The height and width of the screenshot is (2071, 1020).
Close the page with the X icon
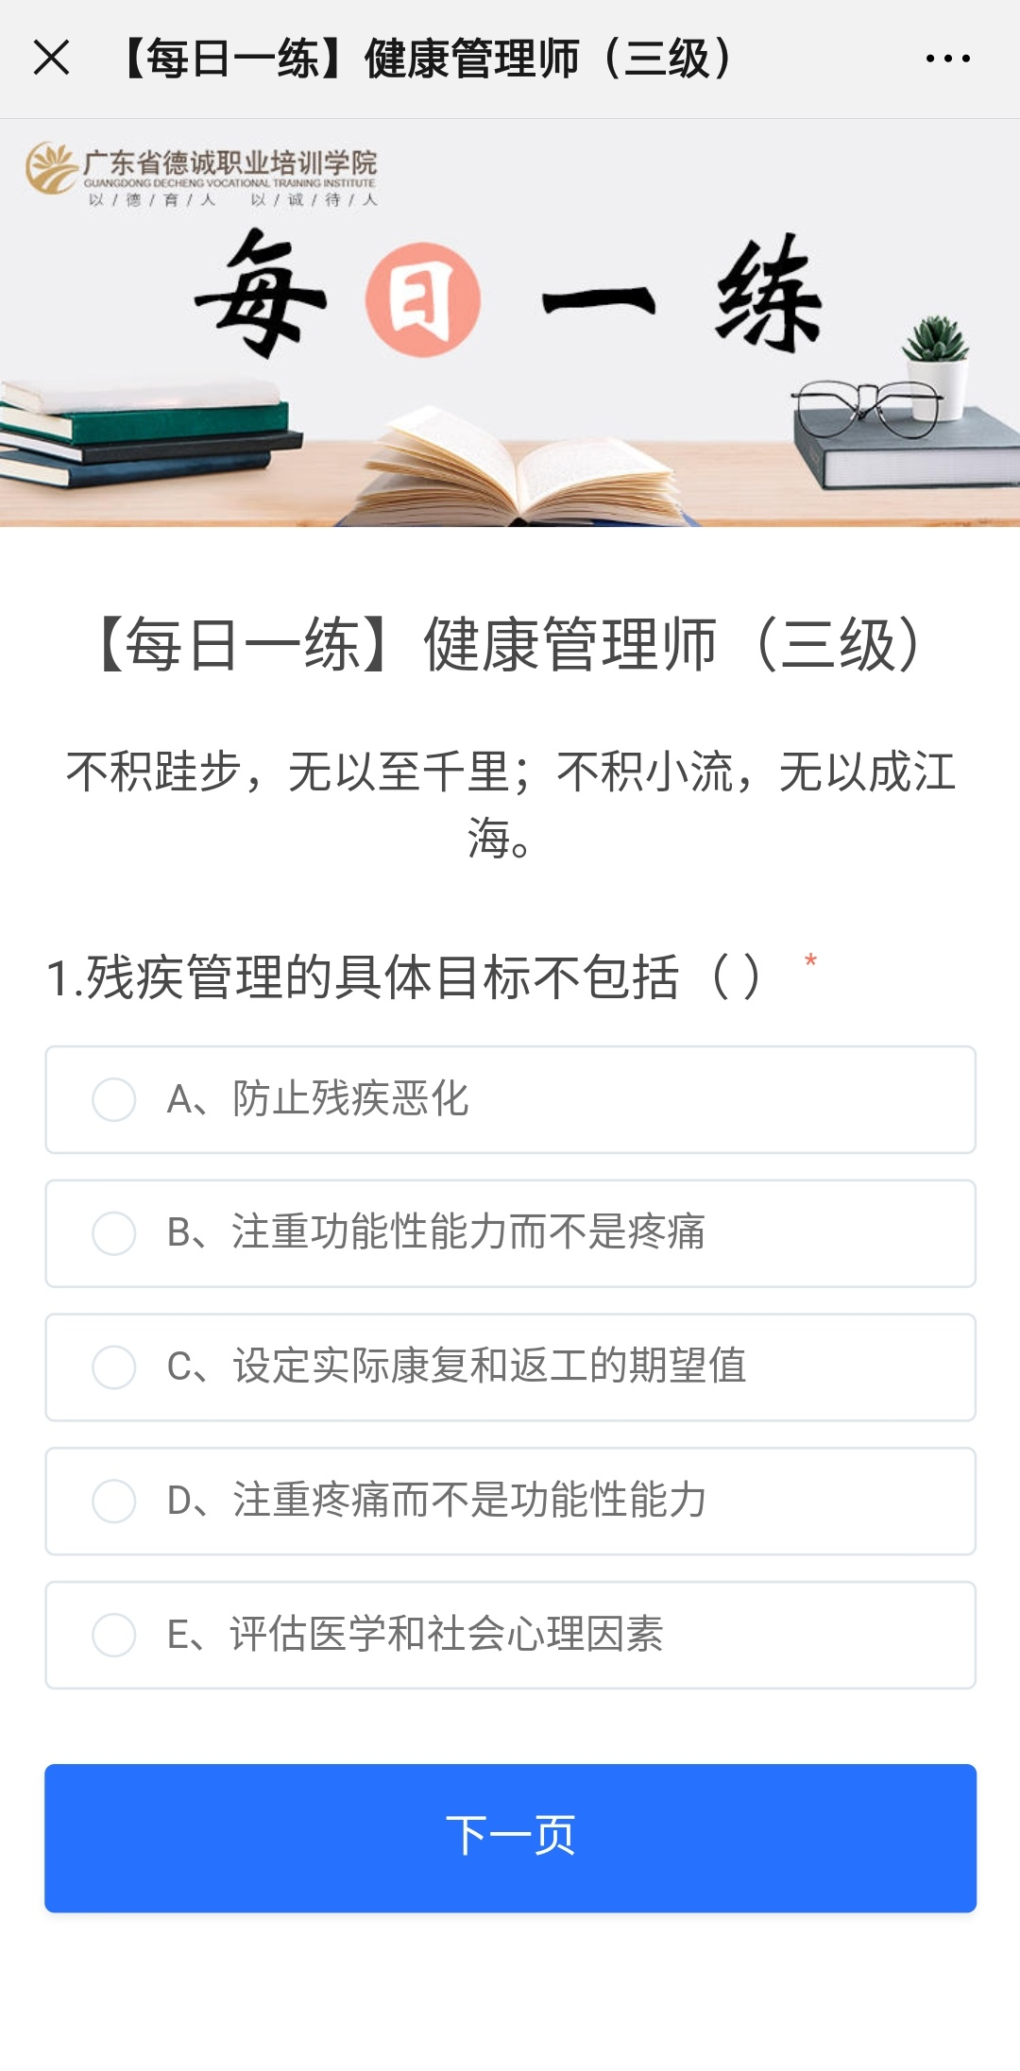click(52, 58)
